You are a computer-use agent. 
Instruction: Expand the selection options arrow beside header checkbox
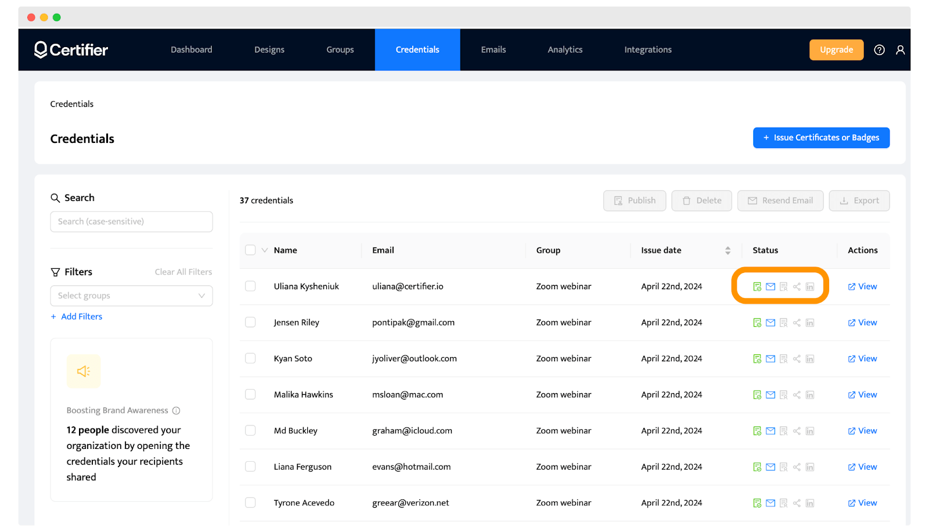click(265, 250)
